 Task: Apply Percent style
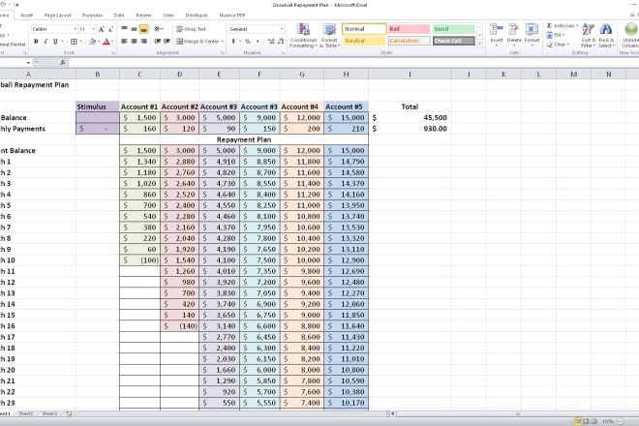[x=247, y=42]
